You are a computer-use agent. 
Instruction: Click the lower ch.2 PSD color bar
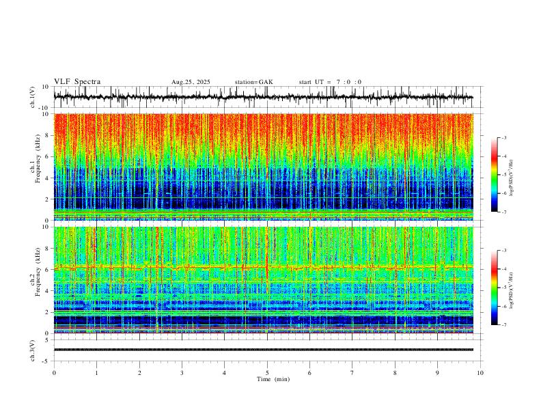495,288
